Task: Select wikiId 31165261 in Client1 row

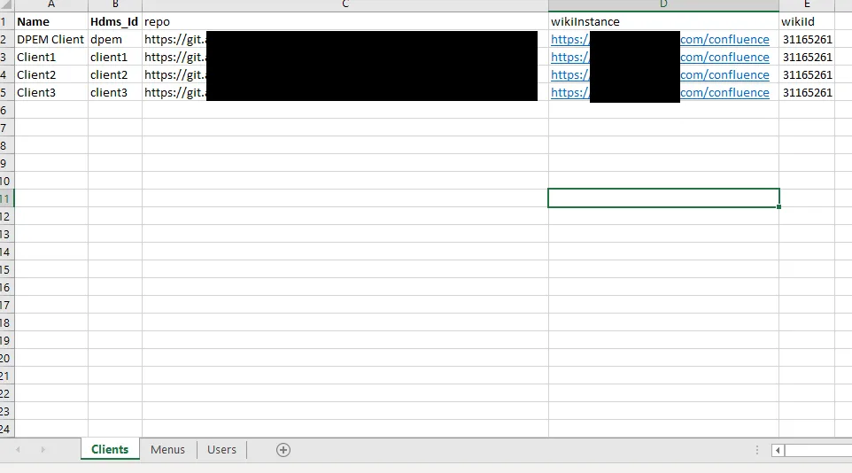Action: (x=807, y=57)
